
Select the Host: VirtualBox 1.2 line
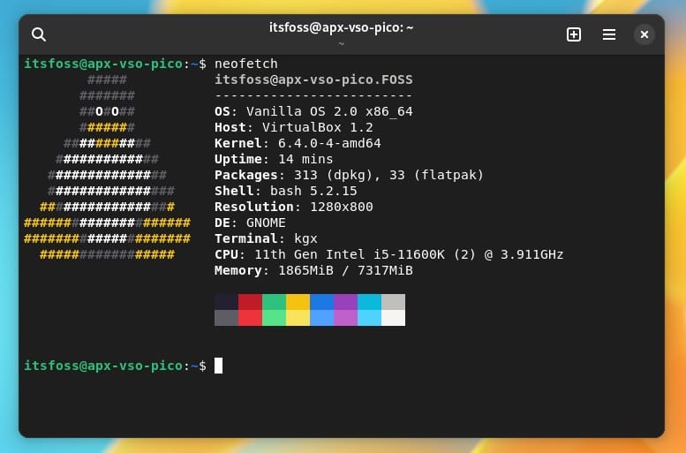[x=294, y=127]
